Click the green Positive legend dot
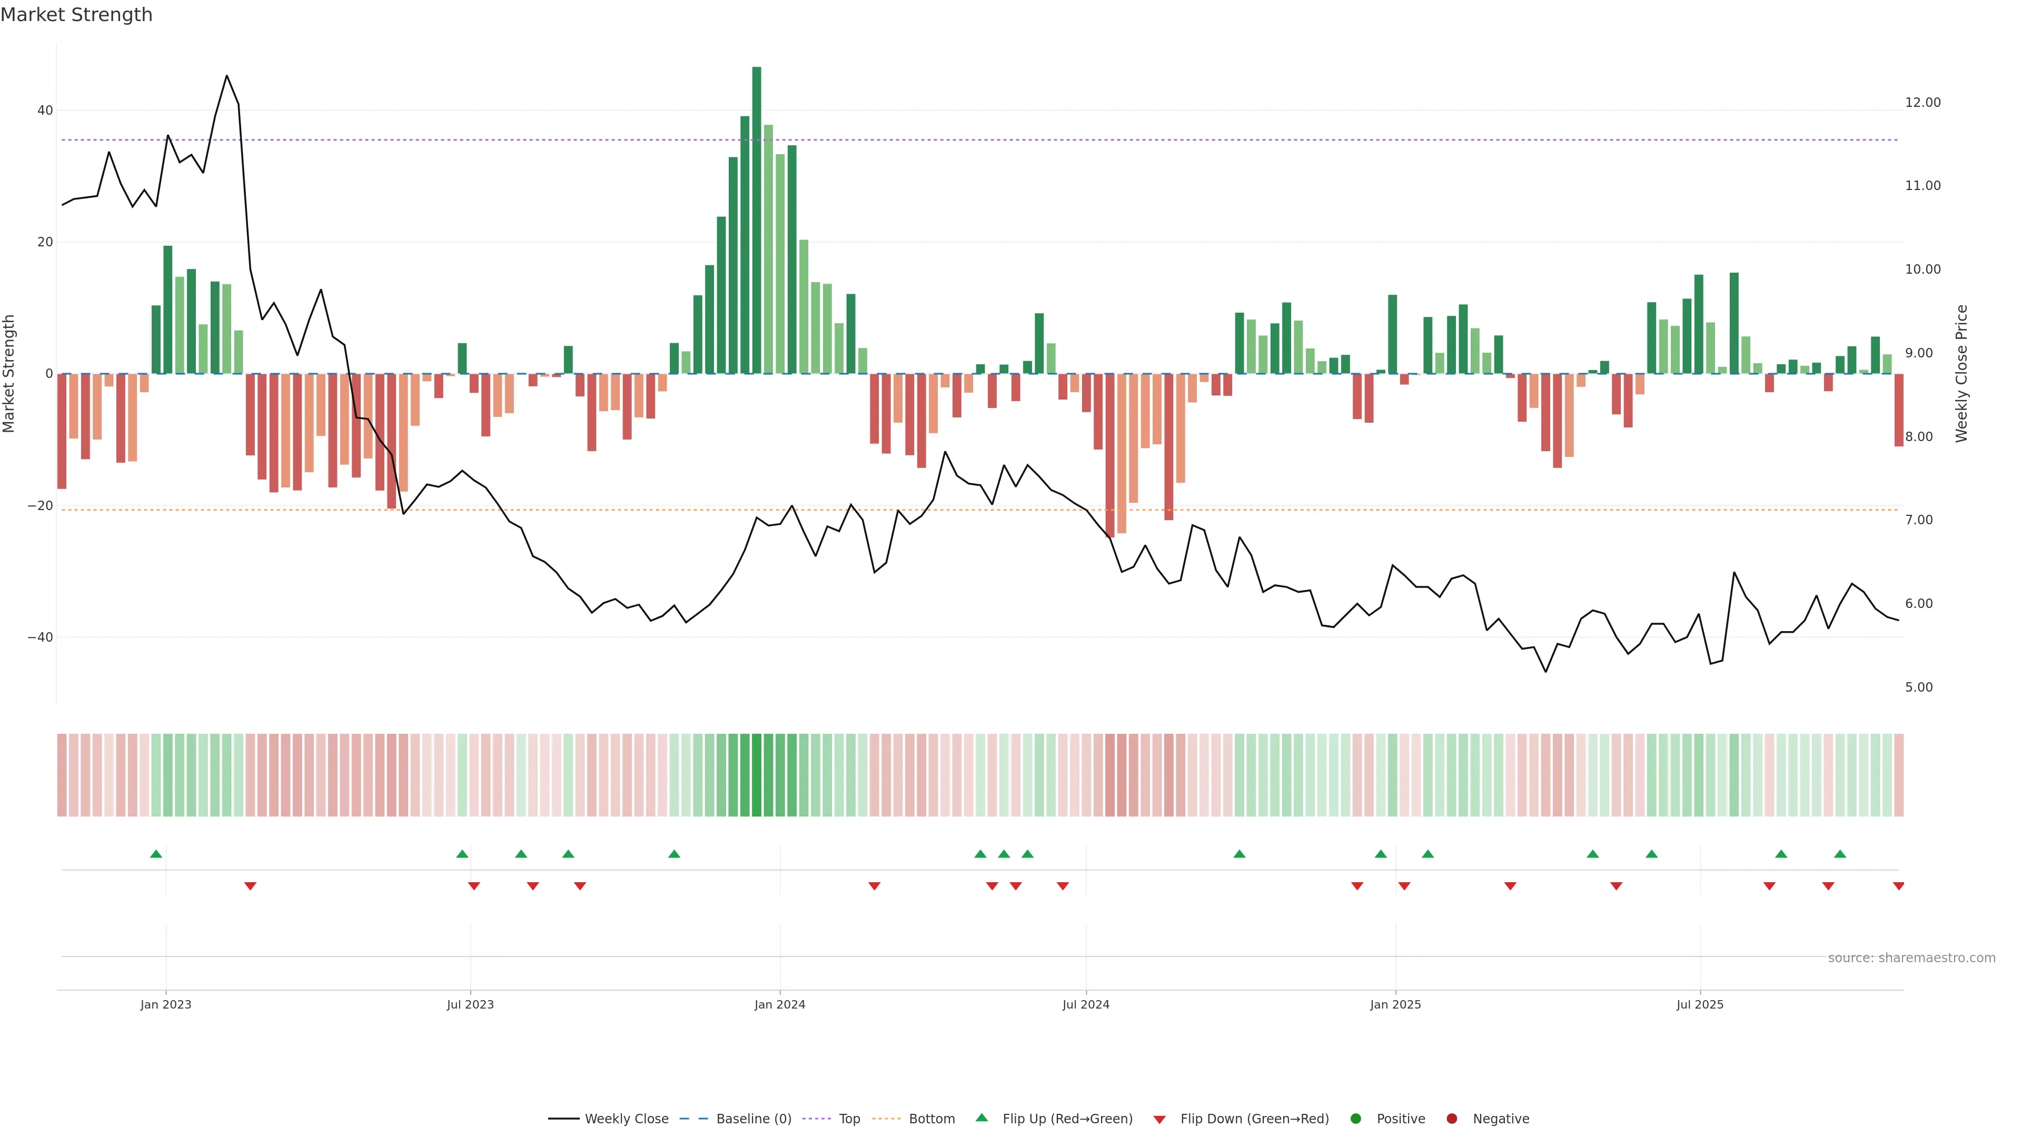Image resolution: width=2022 pixels, height=1137 pixels. (x=1355, y=1119)
